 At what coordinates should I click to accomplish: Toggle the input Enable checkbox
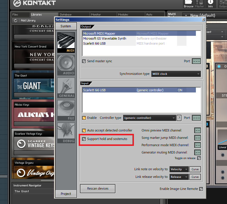[x=84, y=118]
